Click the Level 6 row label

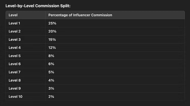[14, 64]
